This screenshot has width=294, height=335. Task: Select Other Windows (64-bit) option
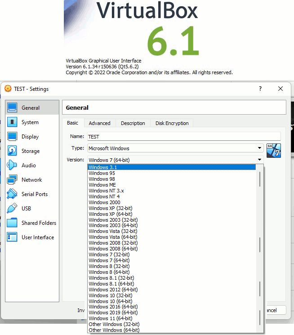click(x=172, y=330)
